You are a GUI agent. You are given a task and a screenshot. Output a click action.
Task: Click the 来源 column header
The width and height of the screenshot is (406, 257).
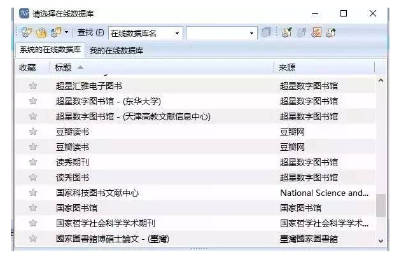tap(325, 67)
